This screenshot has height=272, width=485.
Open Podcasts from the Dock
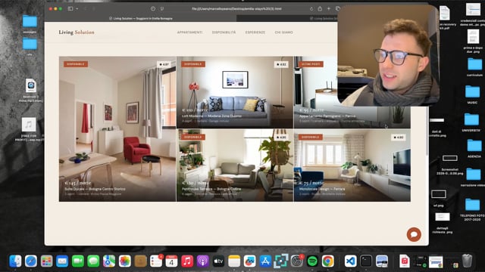point(202,261)
